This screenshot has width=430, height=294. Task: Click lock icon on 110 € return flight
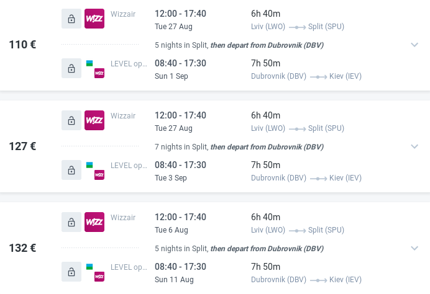click(x=71, y=68)
